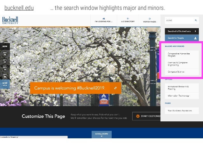This screenshot has height=153, width=203.
Task: Click the Majors and Minors heading
Action: pos(174,46)
